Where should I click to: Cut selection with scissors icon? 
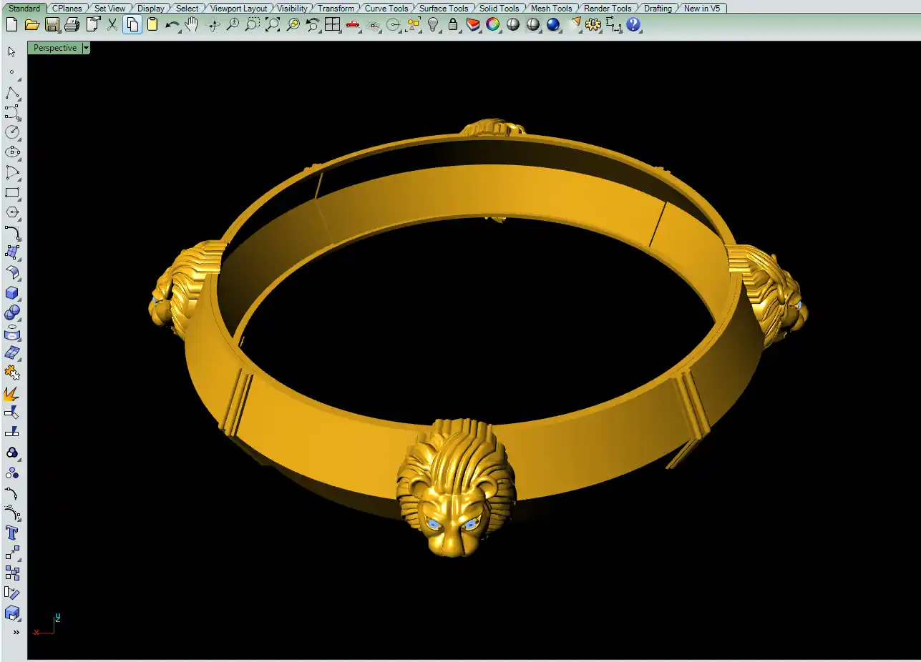tap(112, 24)
